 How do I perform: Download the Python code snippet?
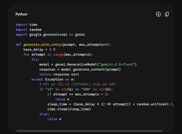coord(158,14)
